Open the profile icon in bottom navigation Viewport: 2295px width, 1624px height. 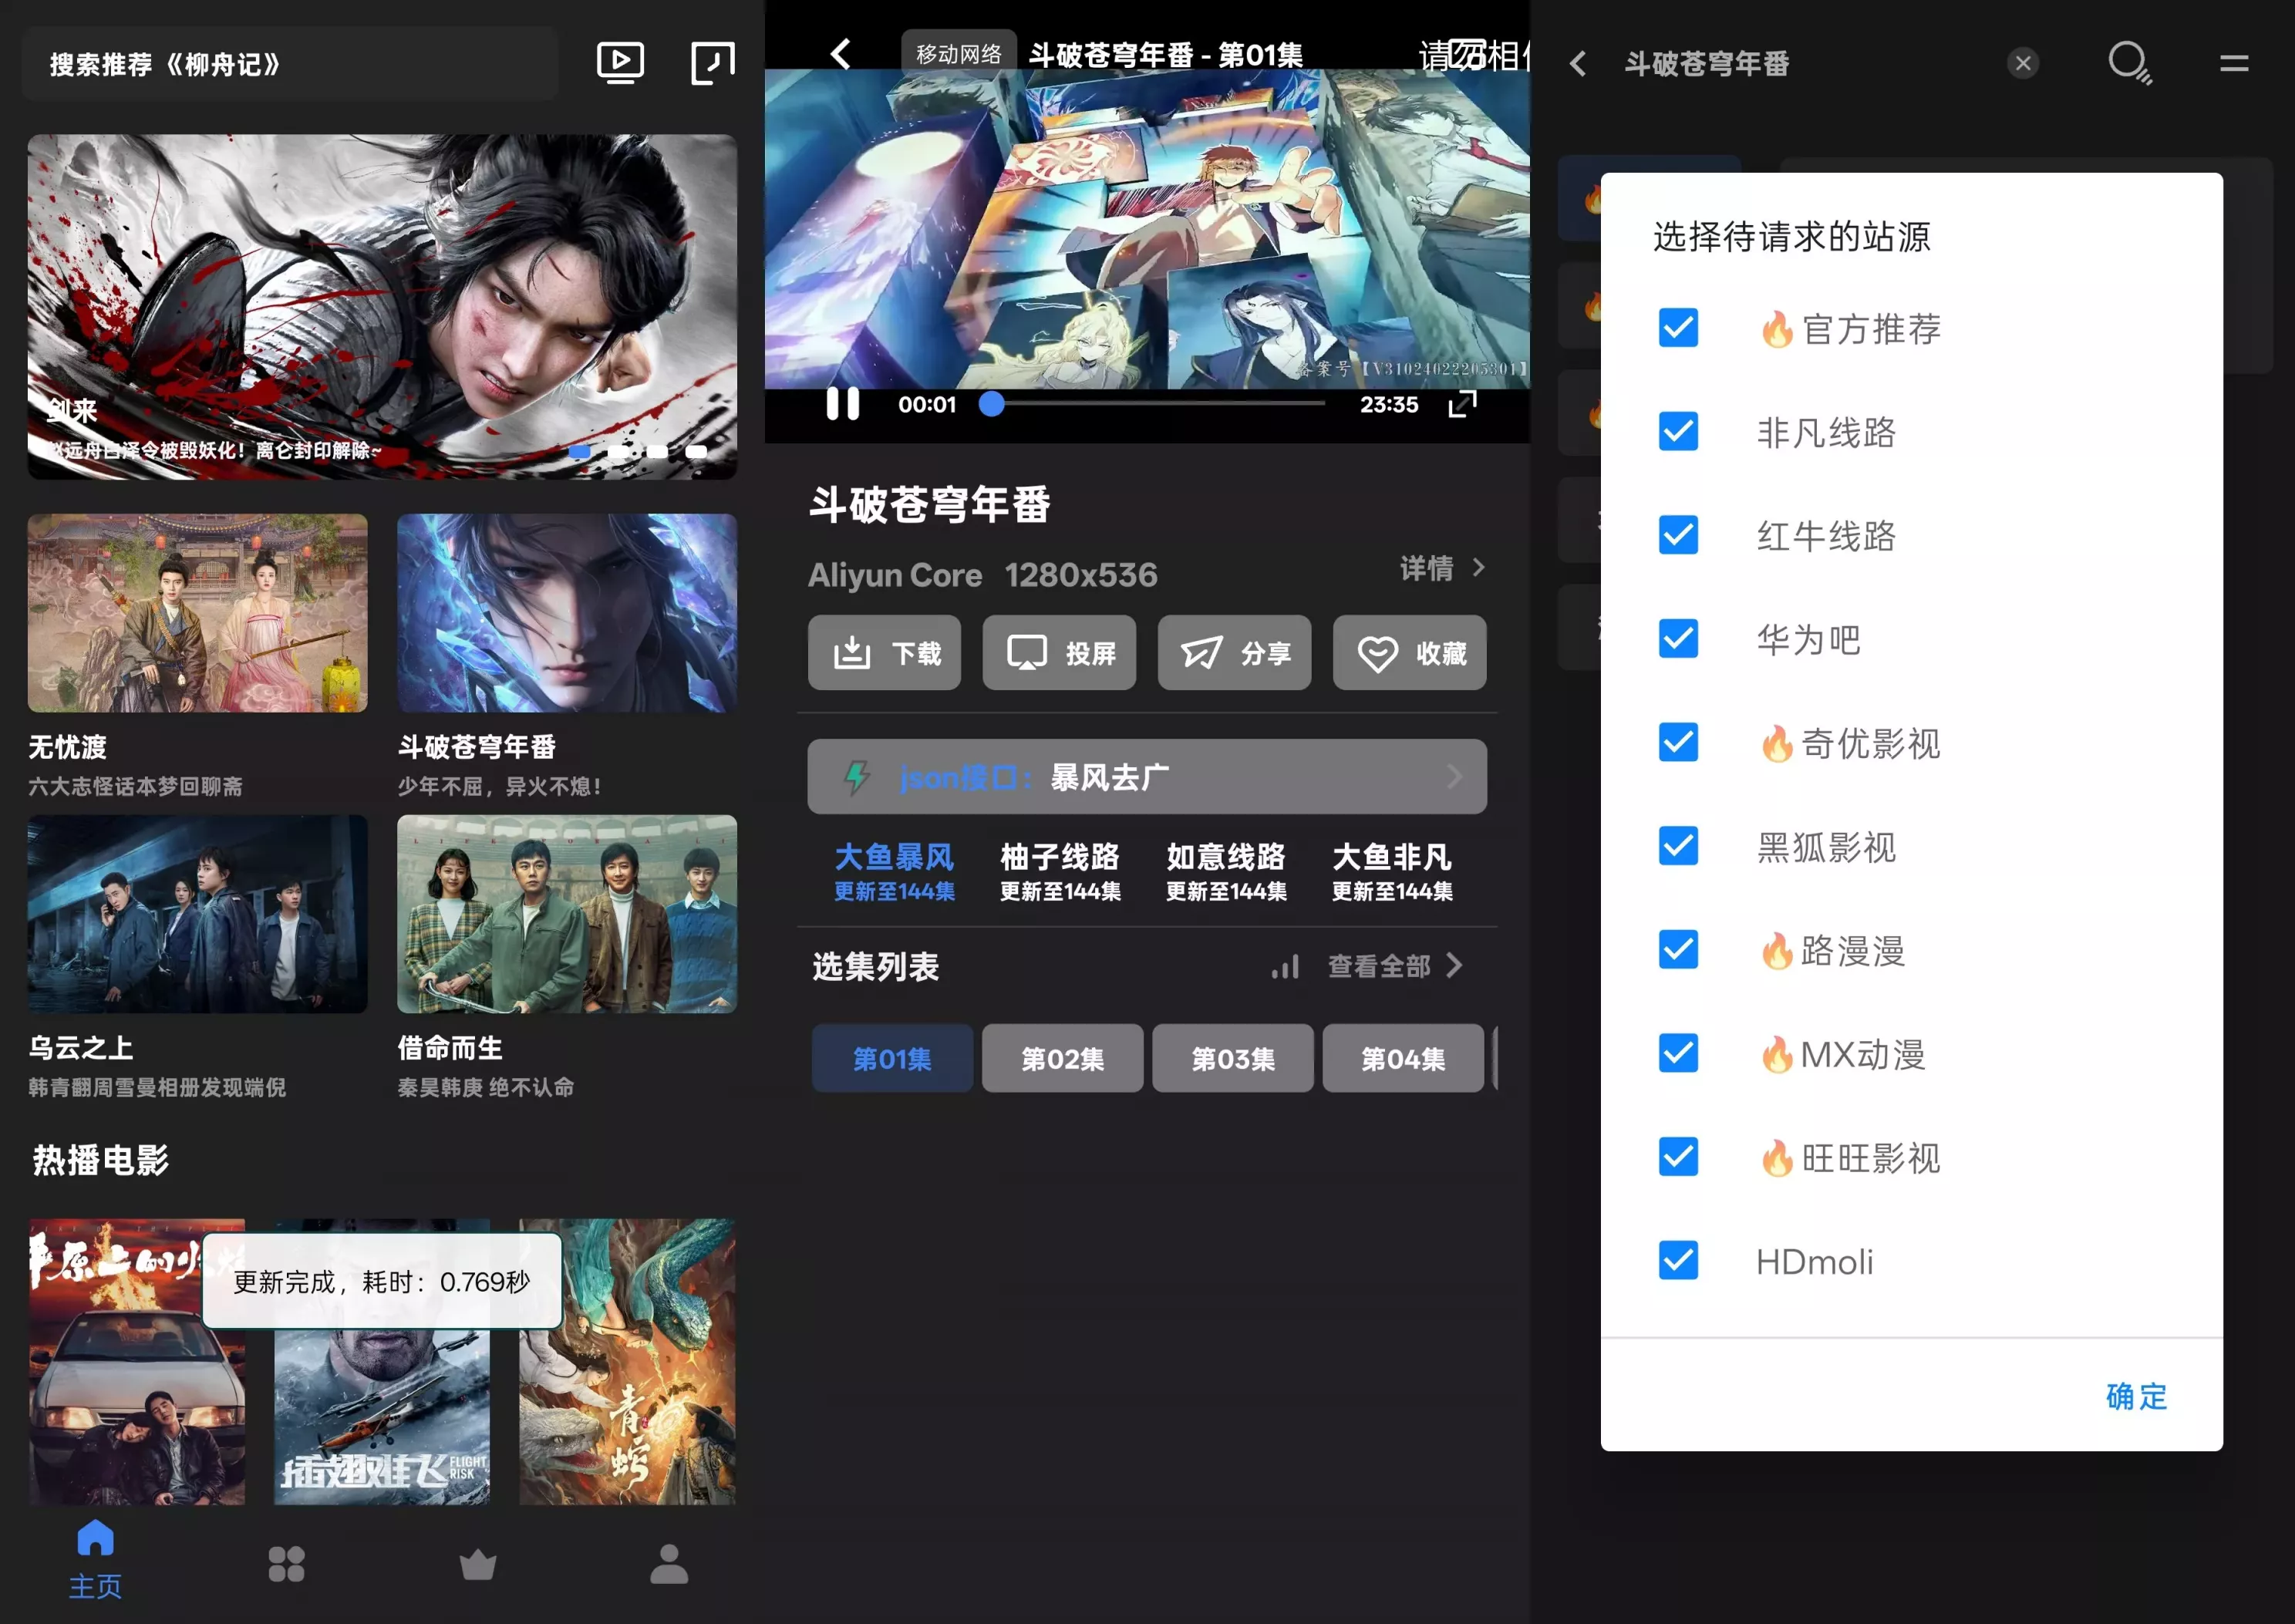click(x=669, y=1564)
